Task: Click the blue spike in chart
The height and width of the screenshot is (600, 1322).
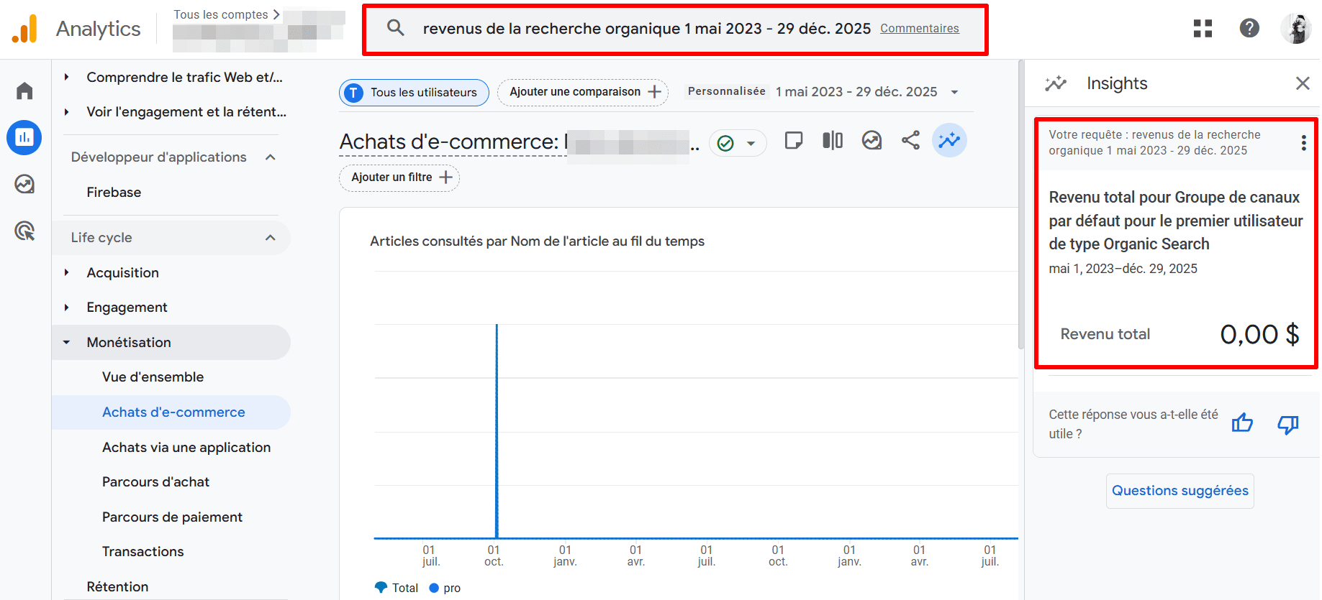Action: (x=497, y=431)
